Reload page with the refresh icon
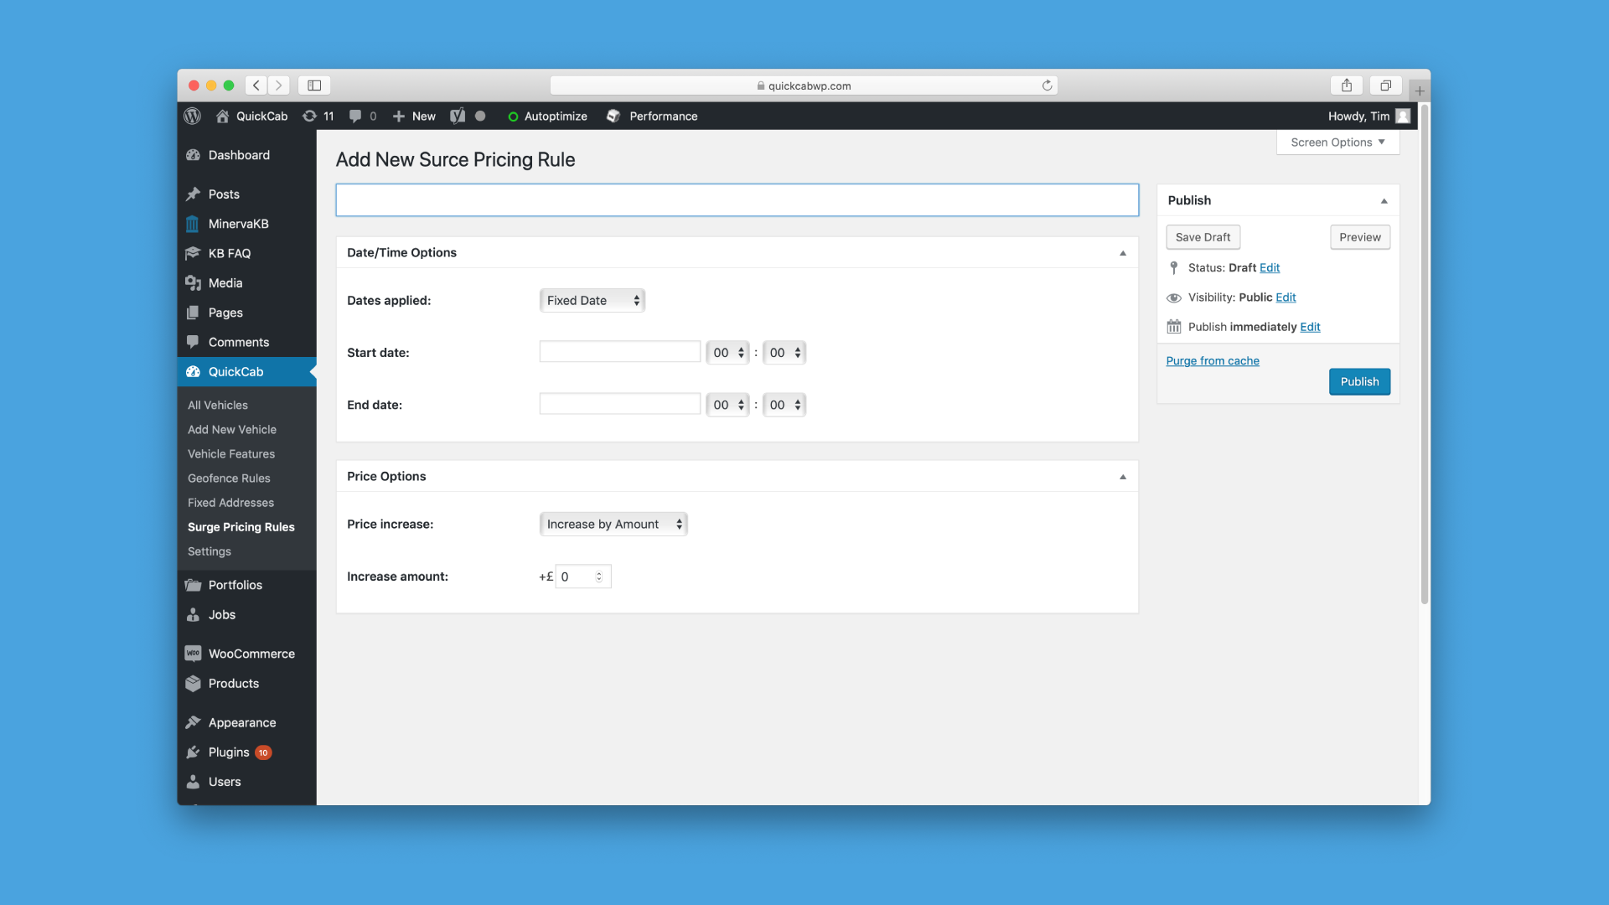Screen dimensions: 1609x905 (x=1047, y=85)
